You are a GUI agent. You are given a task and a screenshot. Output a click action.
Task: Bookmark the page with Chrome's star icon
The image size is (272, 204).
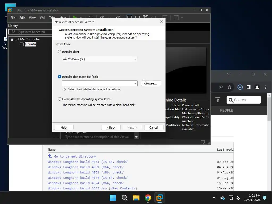pyautogui.click(x=229, y=87)
